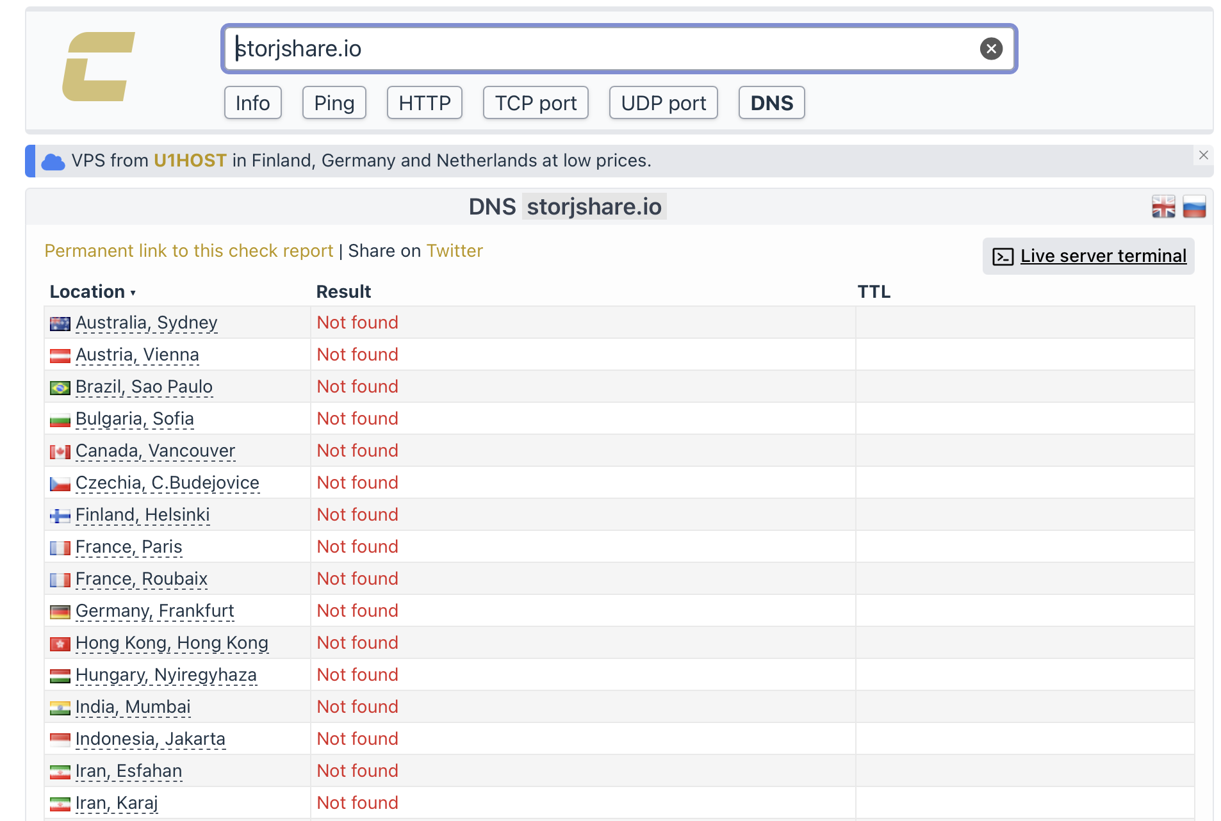
Task: Open the TCP port check
Action: click(x=536, y=103)
